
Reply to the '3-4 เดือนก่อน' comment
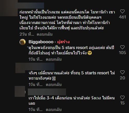(54, 110)
